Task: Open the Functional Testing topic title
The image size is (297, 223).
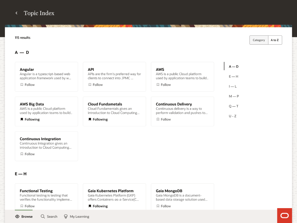Action: coord(36,191)
